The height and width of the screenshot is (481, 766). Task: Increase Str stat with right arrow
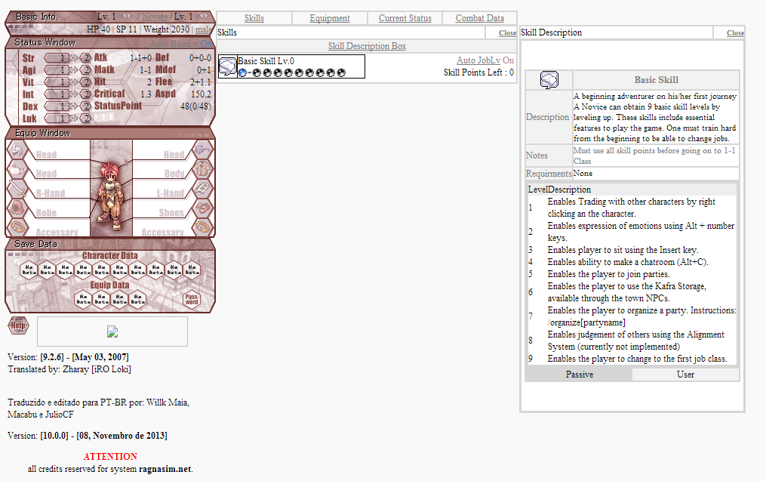coord(74,57)
